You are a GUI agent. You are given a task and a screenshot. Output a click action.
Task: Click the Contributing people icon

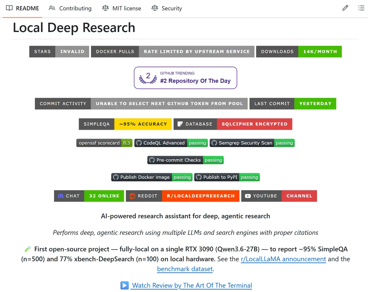(x=52, y=8)
